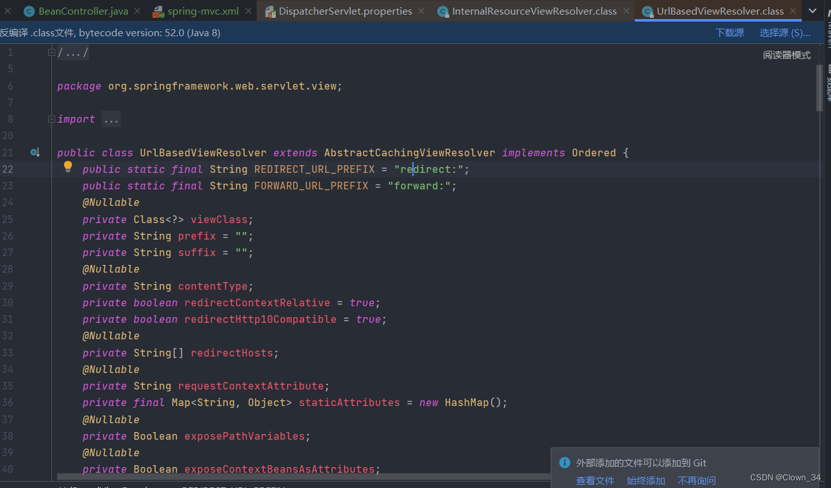Click the viewClass field name

[219, 219]
